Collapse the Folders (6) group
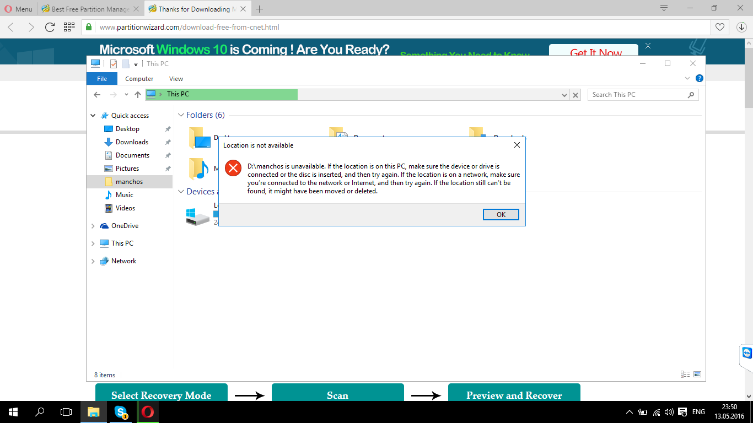Image resolution: width=753 pixels, height=423 pixels. pos(181,115)
